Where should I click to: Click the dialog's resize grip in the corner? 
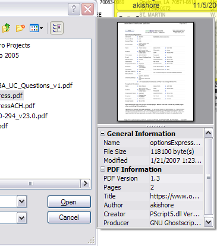91,240
